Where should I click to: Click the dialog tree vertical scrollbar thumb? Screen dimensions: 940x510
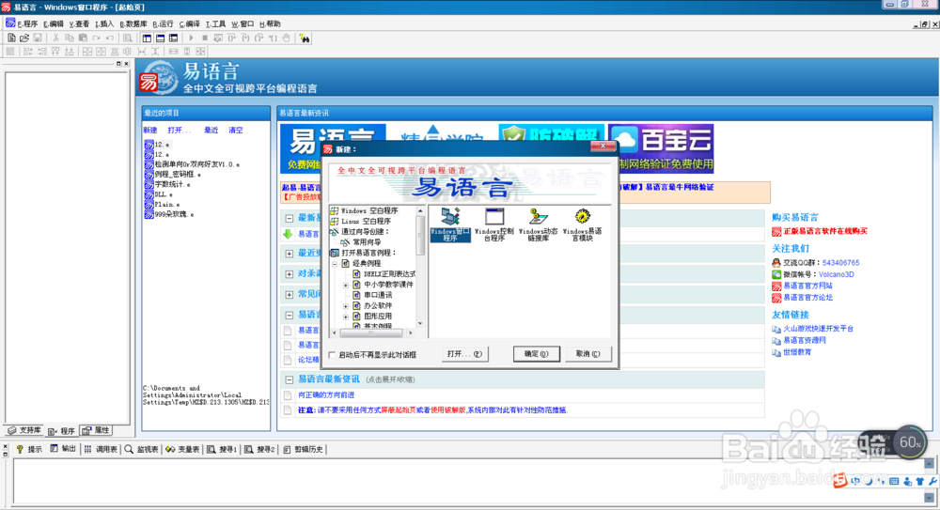420,235
